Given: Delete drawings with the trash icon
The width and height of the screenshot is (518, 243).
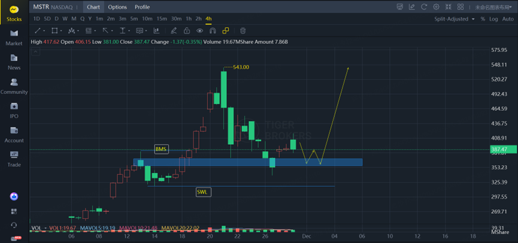Looking at the screenshot, I should (243, 31).
